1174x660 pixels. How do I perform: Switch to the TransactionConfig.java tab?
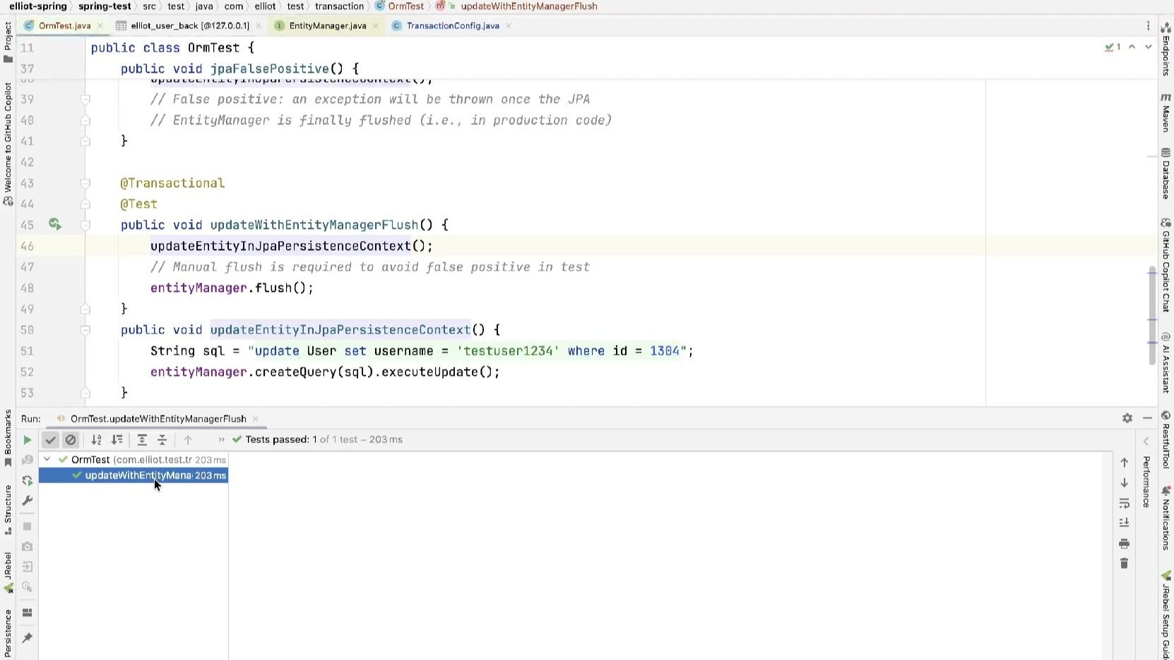(x=452, y=26)
